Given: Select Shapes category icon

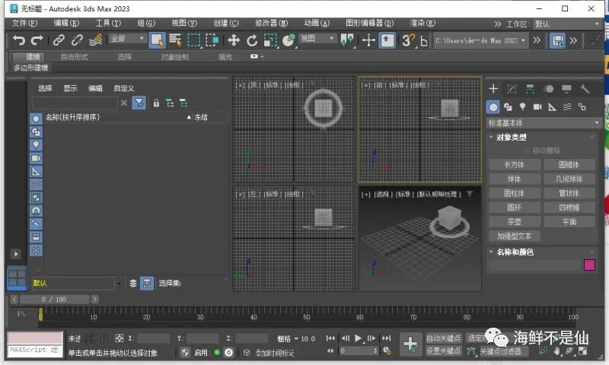Looking at the screenshot, I should (508, 106).
